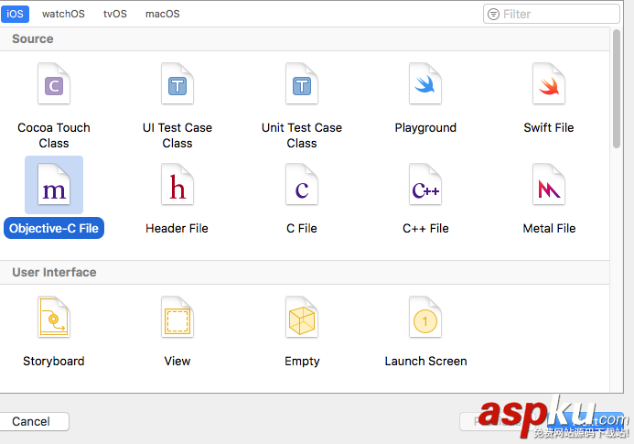Click the C++ File label
Screen dimensions: 634x444
pos(425,228)
